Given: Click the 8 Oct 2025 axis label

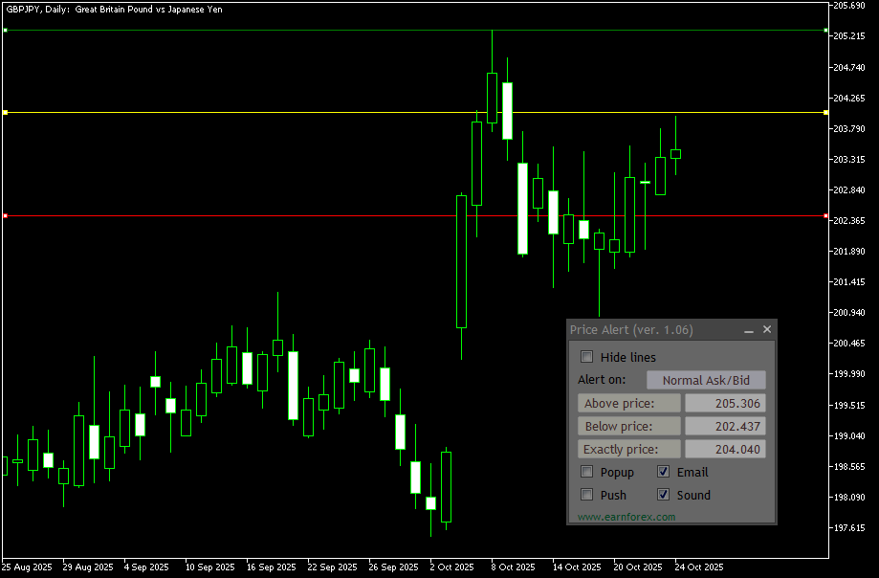Looking at the screenshot, I should coord(514,567).
